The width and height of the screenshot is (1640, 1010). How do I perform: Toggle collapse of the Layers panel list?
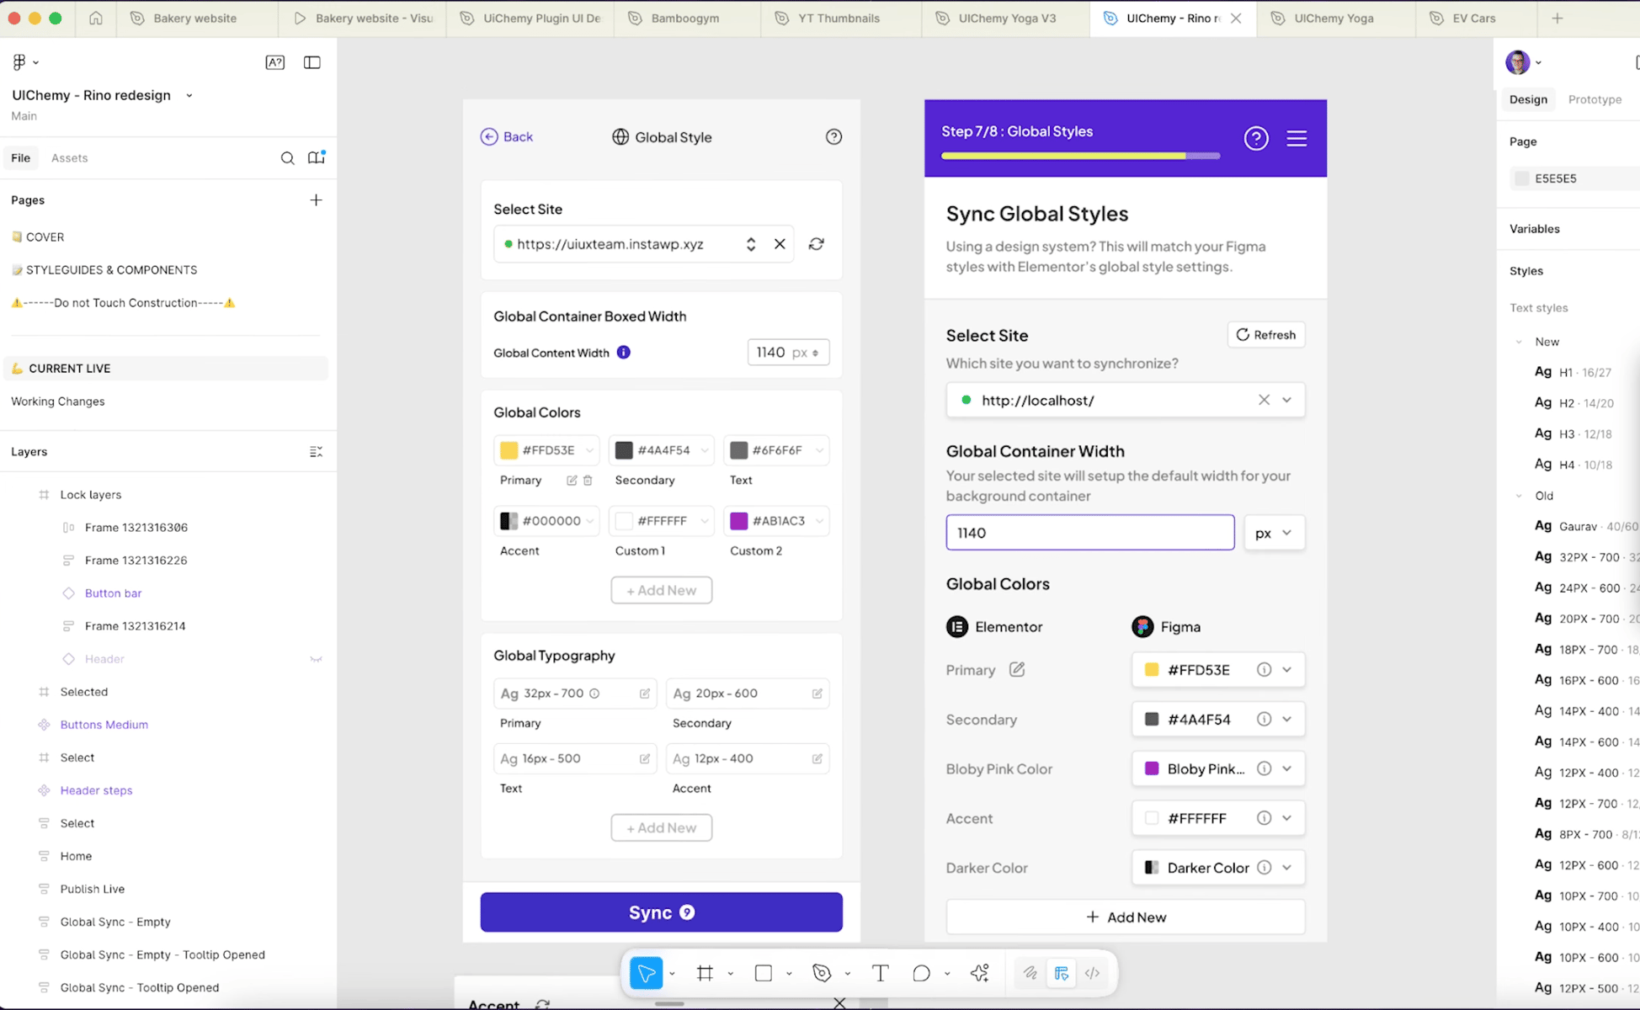(x=316, y=451)
